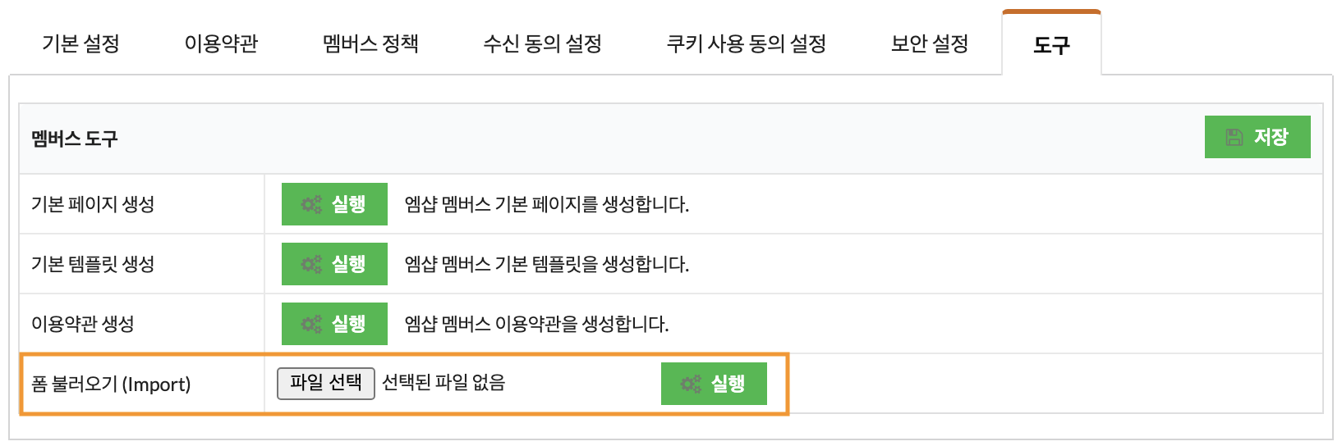Save settings with the 저장 button
1342x446 pixels.
1257,137
